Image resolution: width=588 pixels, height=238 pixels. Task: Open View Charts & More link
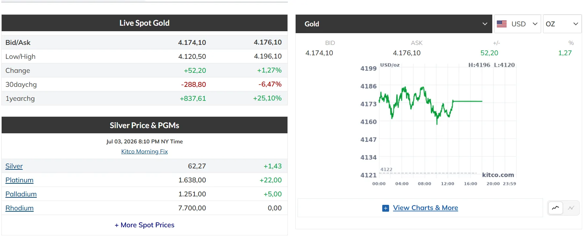click(x=426, y=208)
